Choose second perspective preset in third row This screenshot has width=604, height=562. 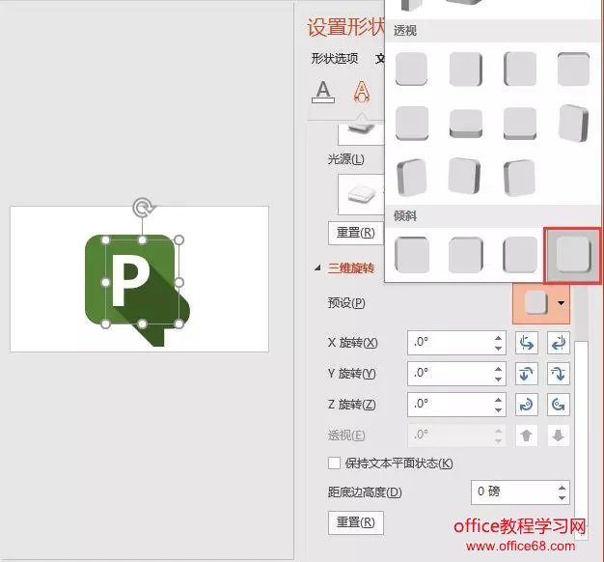[465, 176]
